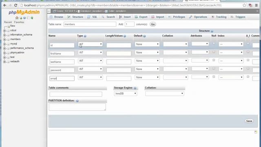Open phpMyAdmin home icon
Image resolution: width=261 pixels, height=147 pixels.
pos(17,18)
